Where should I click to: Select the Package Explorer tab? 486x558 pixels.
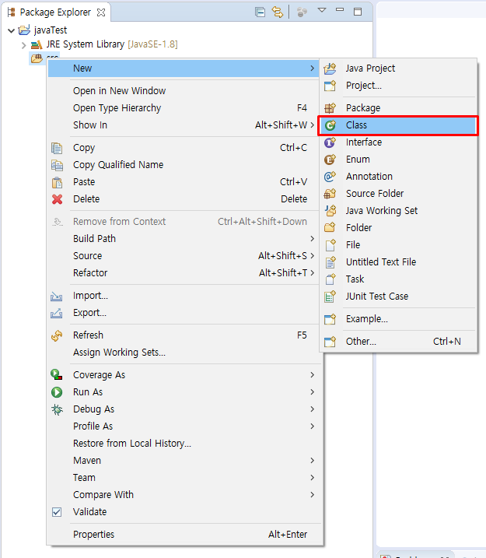pyautogui.click(x=55, y=12)
